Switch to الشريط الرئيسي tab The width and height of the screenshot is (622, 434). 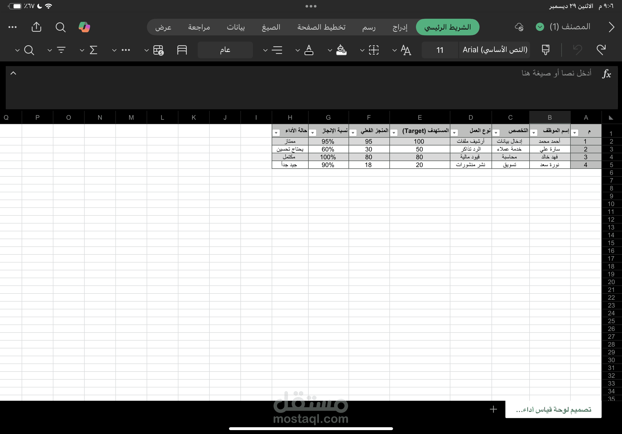(x=447, y=27)
